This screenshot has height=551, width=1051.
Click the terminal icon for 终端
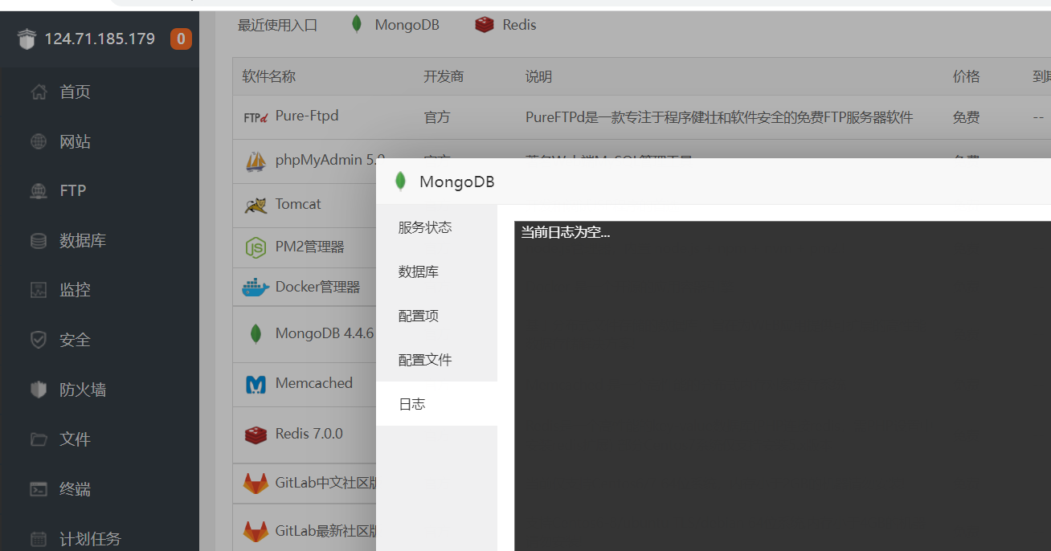pos(39,489)
